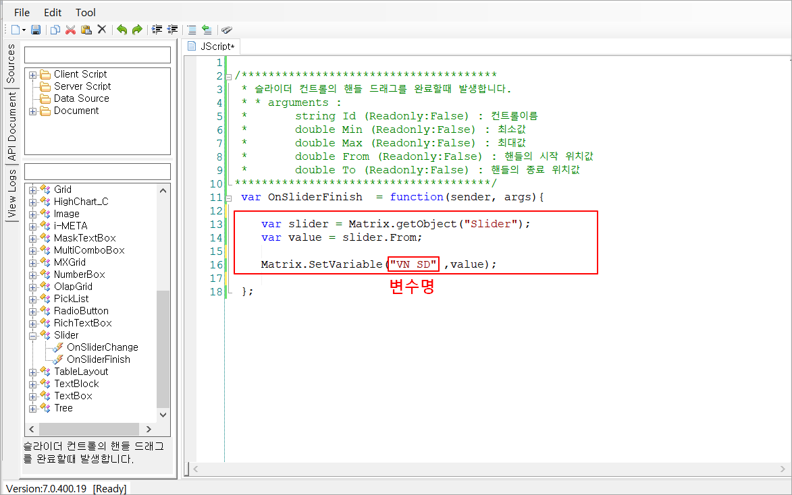Click the Save icon in toolbar
792x495 pixels.
pos(36,30)
